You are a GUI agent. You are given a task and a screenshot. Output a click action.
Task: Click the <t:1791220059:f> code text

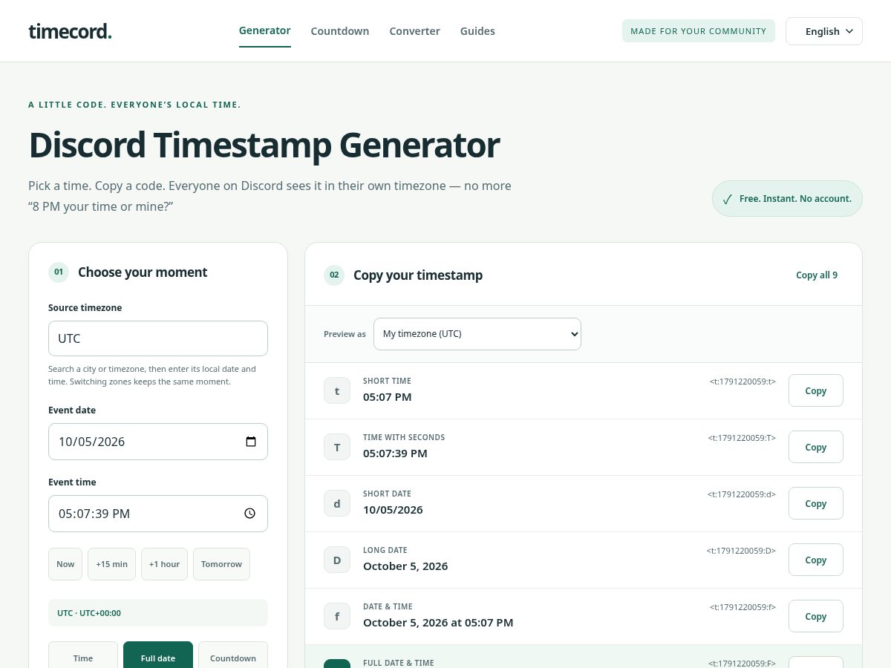click(x=742, y=607)
